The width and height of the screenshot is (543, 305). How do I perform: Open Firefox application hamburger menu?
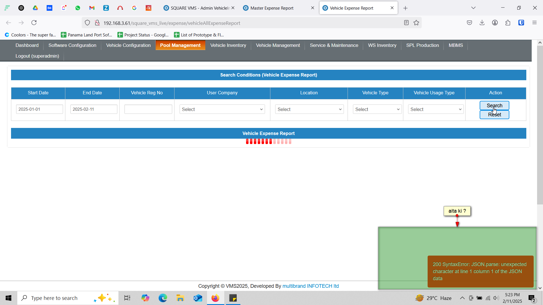point(534,23)
